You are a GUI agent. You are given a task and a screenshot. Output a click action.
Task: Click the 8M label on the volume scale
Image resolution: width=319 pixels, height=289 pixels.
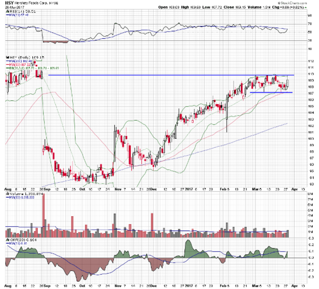pyautogui.click(x=310, y=194)
